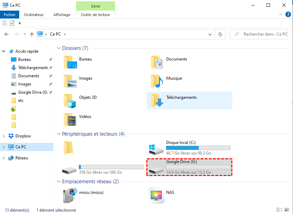The height and width of the screenshot is (214, 293).
Task: Open the Vidéos folder icon
Action: tap(70, 120)
